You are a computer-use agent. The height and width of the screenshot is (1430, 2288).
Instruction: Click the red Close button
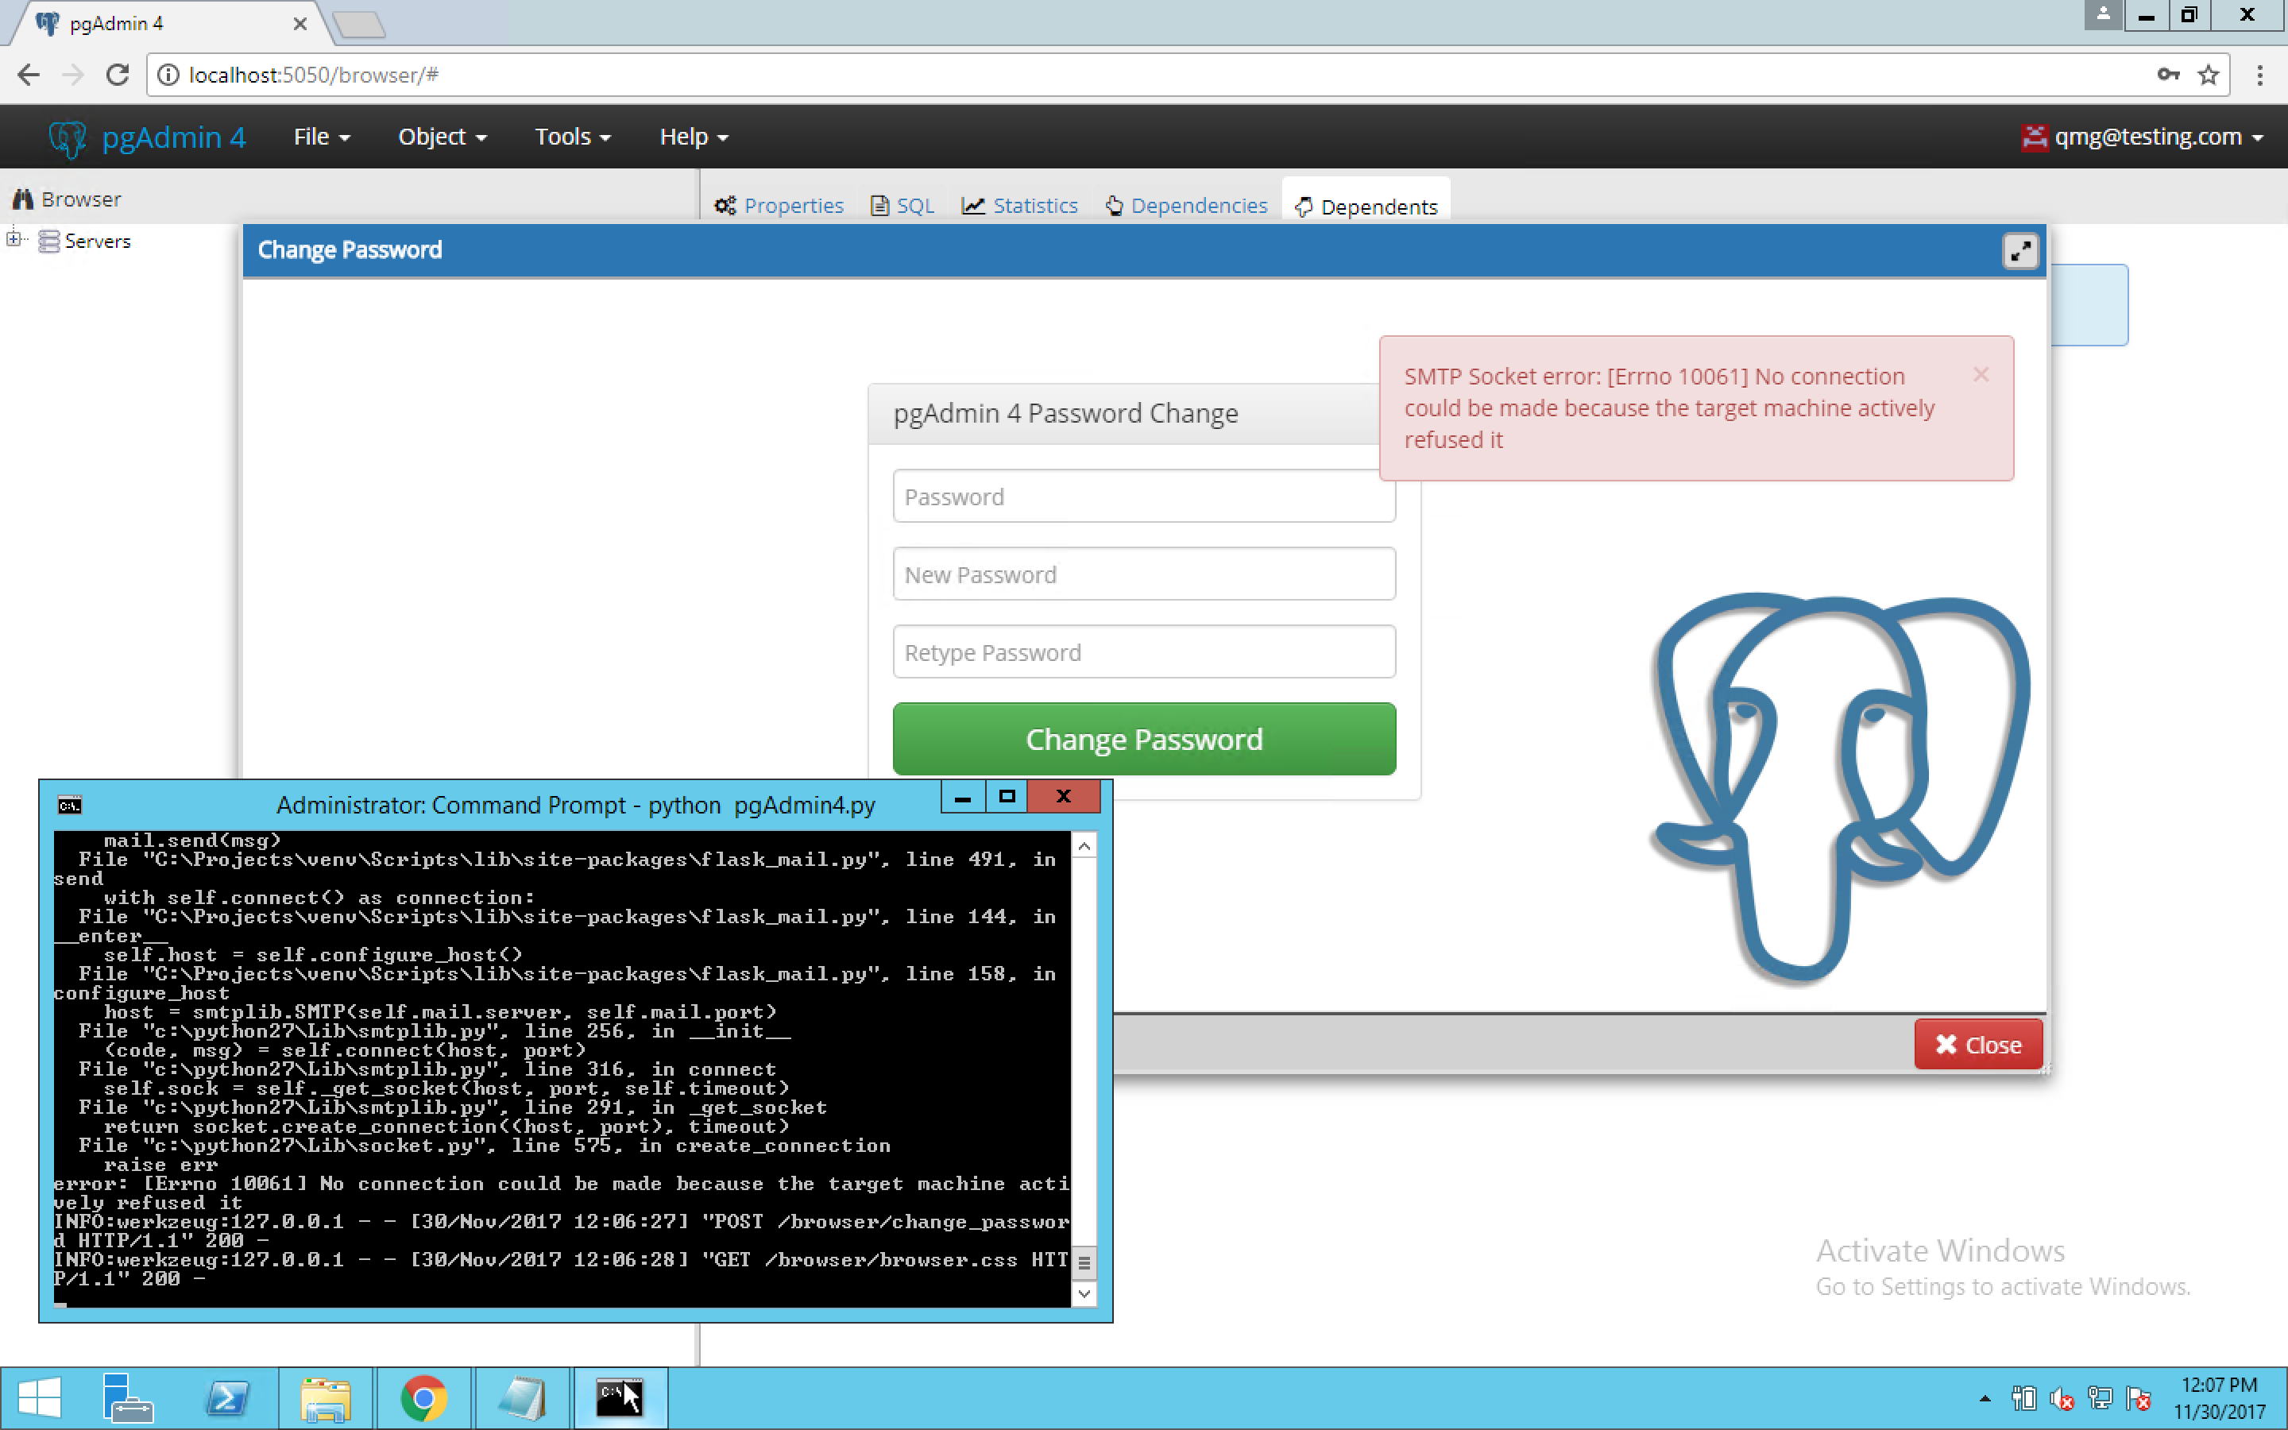(x=1978, y=1044)
